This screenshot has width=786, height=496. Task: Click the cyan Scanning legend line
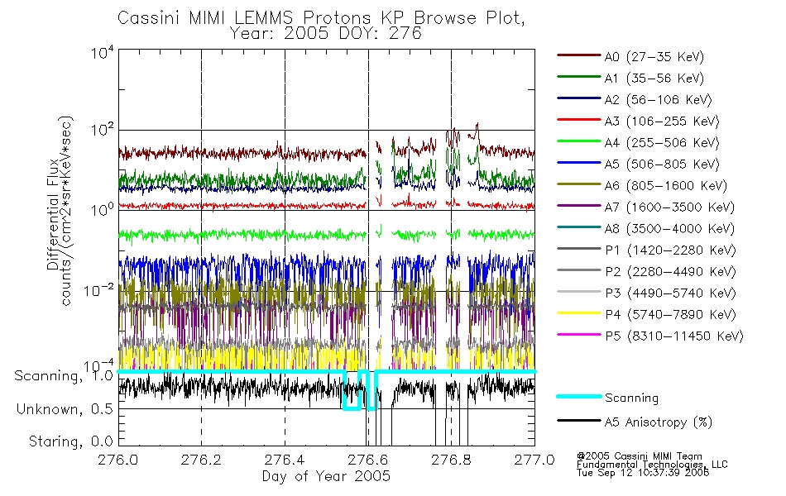click(x=579, y=396)
